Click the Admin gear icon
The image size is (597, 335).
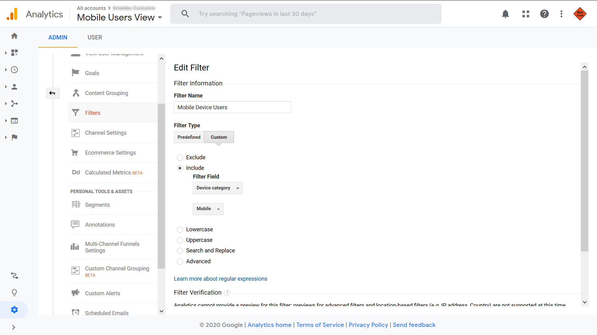click(x=14, y=309)
